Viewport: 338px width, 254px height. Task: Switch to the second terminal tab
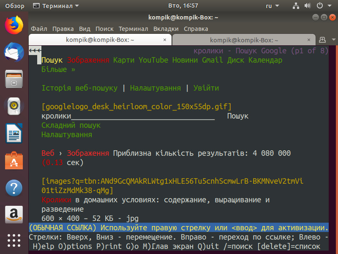pos(244,40)
